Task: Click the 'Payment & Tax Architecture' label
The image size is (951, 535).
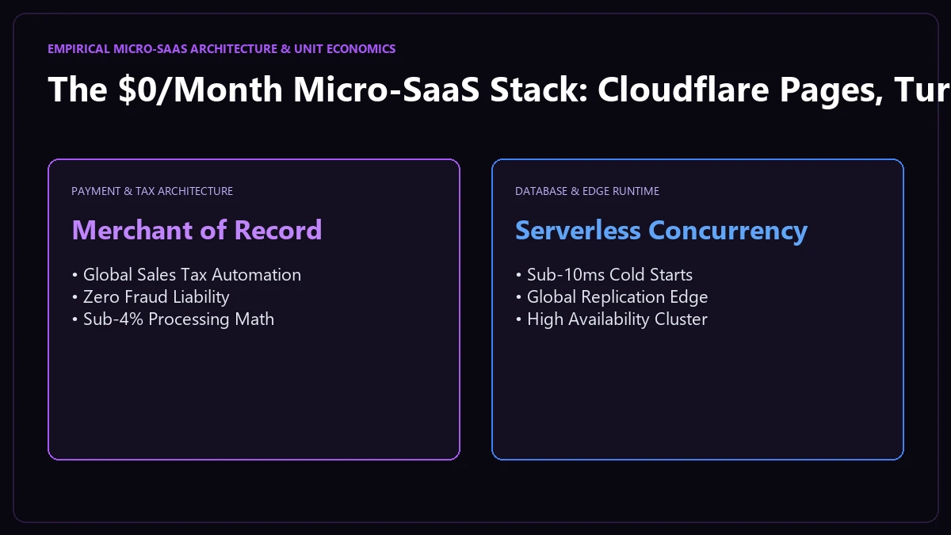Action: 152,191
